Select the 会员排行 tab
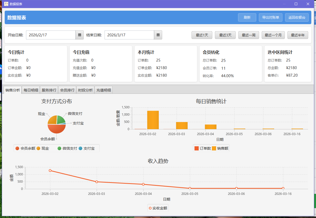 67,90
